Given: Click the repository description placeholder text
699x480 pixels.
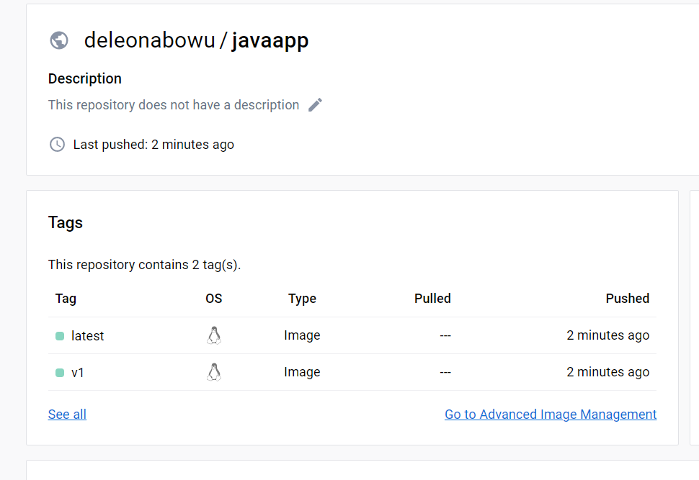Looking at the screenshot, I should [x=173, y=105].
